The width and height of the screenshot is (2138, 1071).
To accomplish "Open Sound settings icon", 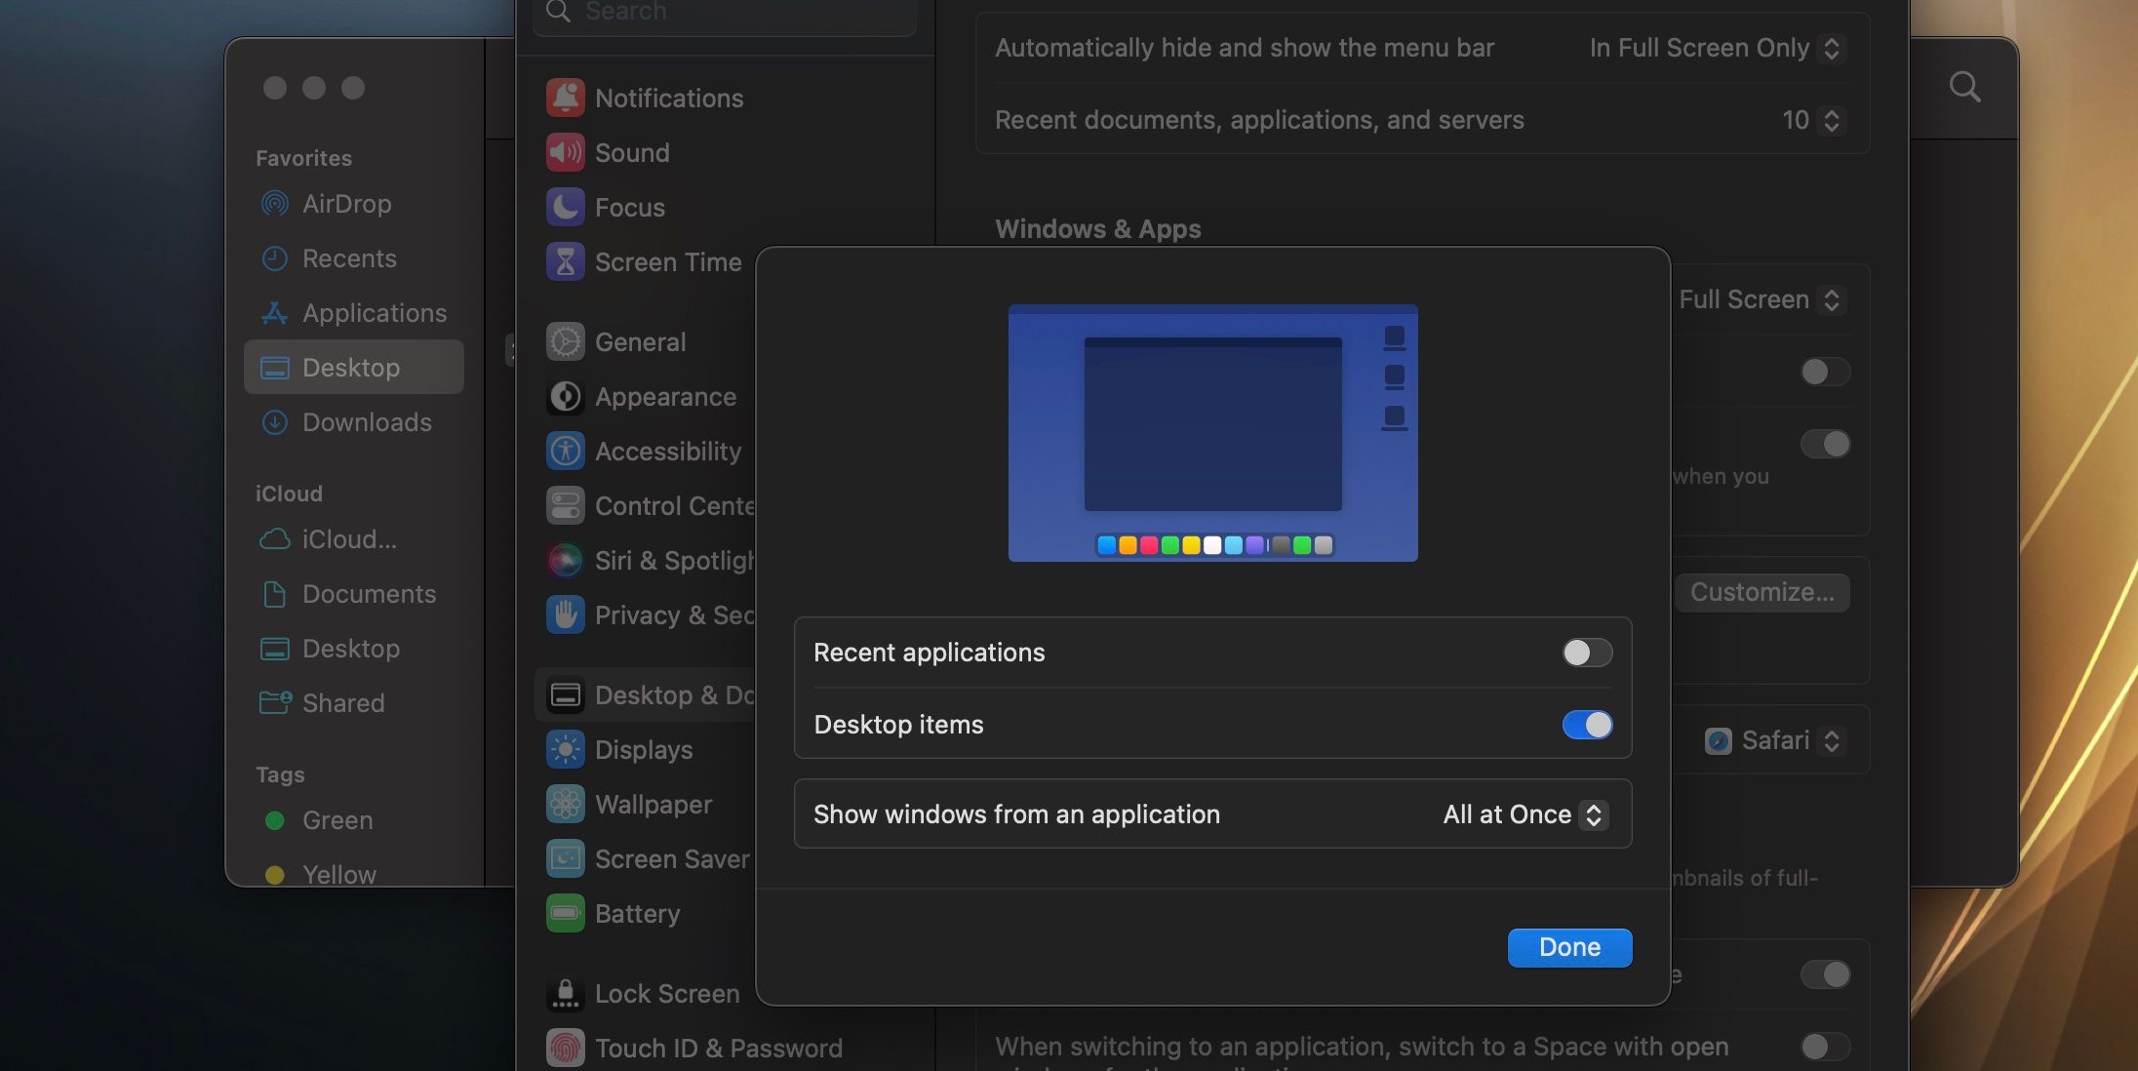I will click(x=565, y=152).
